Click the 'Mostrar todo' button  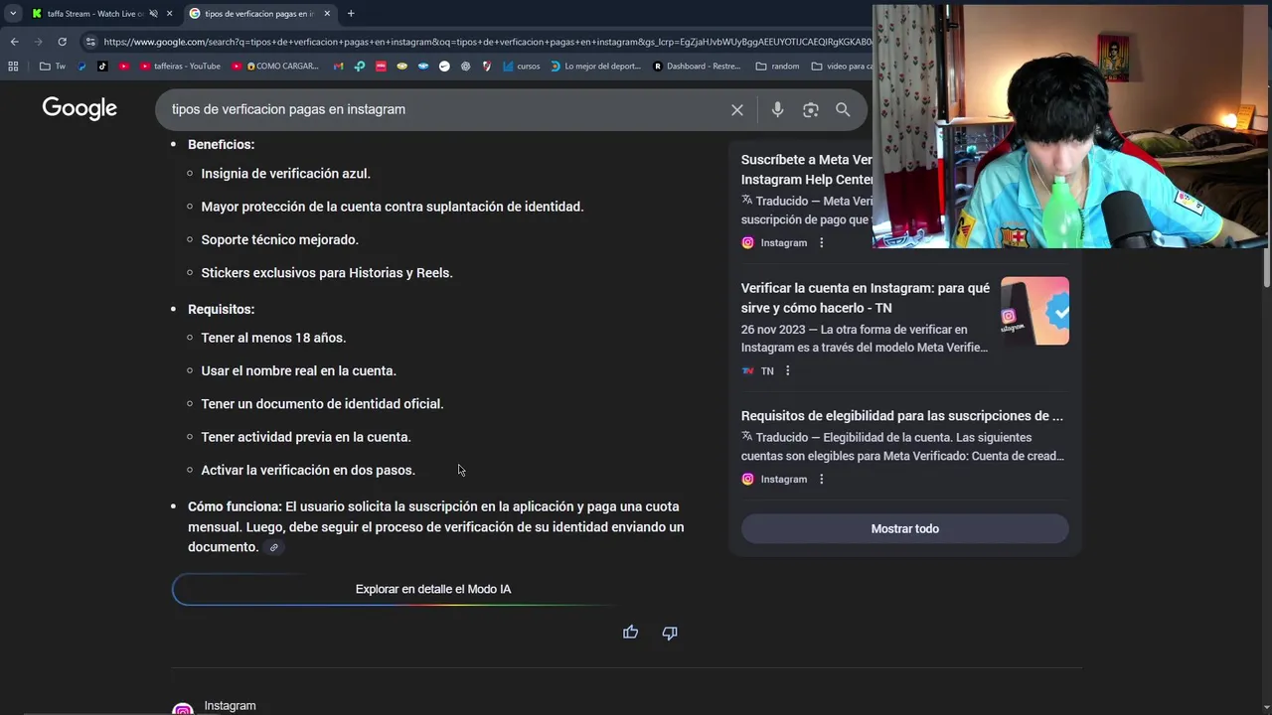point(905,528)
